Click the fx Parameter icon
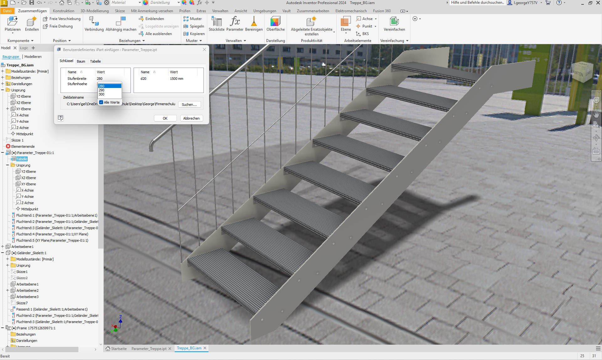Viewport: 602px width, 360px height. click(235, 22)
